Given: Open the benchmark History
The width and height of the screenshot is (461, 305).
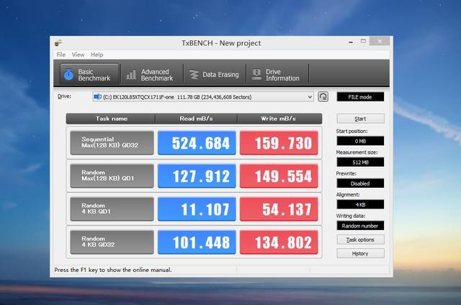Looking at the screenshot, I should coord(360,253).
